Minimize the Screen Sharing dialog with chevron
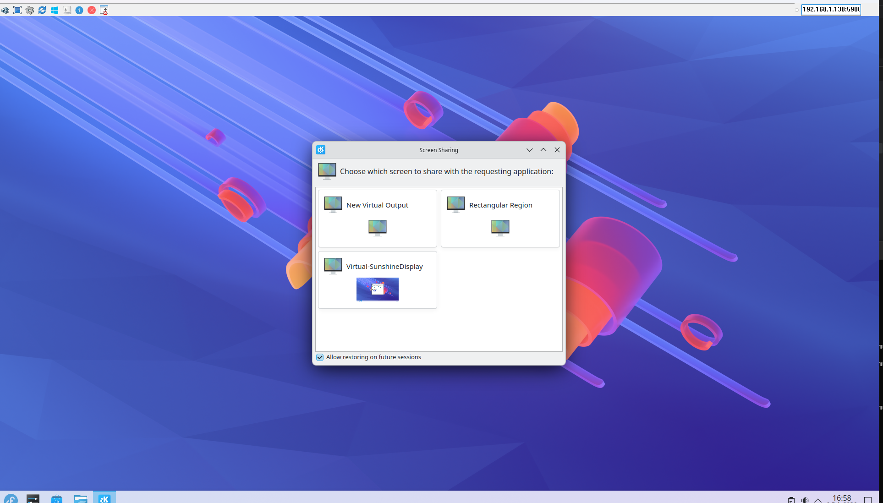This screenshot has width=883, height=503. (530, 150)
